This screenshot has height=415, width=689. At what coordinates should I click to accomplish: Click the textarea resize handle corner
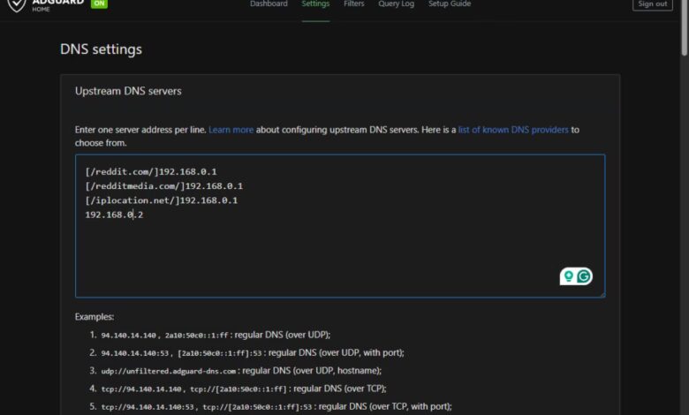[602, 294]
